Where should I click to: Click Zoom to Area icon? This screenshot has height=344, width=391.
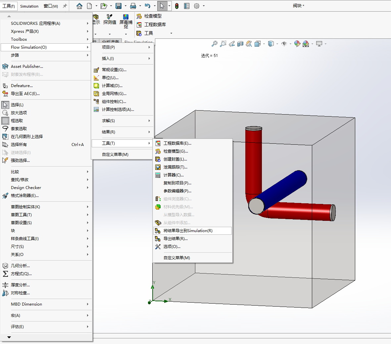[223, 44]
